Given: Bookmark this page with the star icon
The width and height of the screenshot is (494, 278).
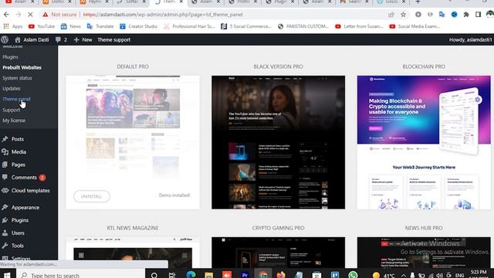Looking at the screenshot, I should (x=403, y=15).
